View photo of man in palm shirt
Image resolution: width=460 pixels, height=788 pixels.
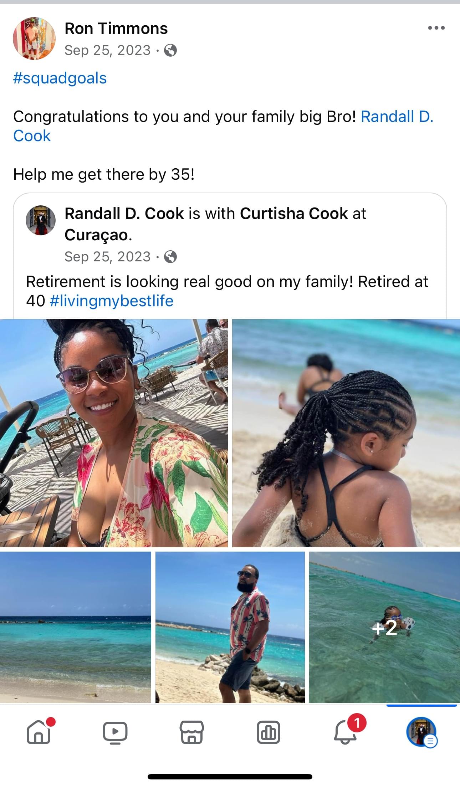pos(230,627)
